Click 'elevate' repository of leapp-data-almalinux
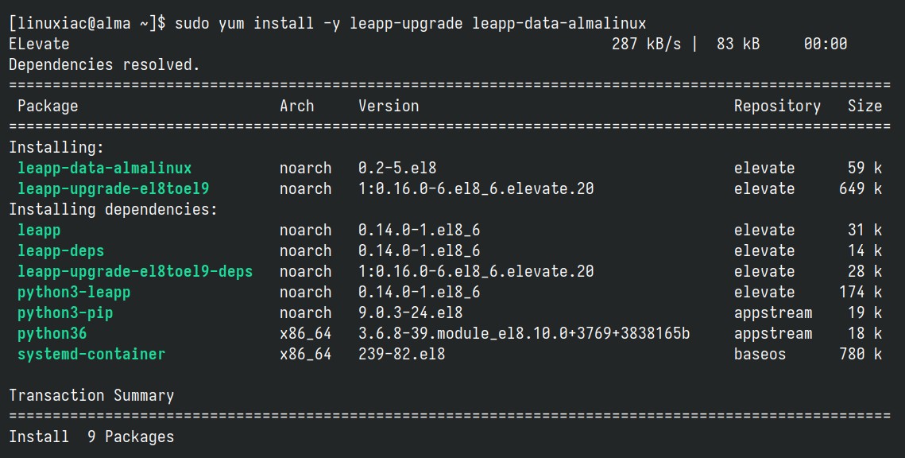The image size is (905, 458). [764, 169]
